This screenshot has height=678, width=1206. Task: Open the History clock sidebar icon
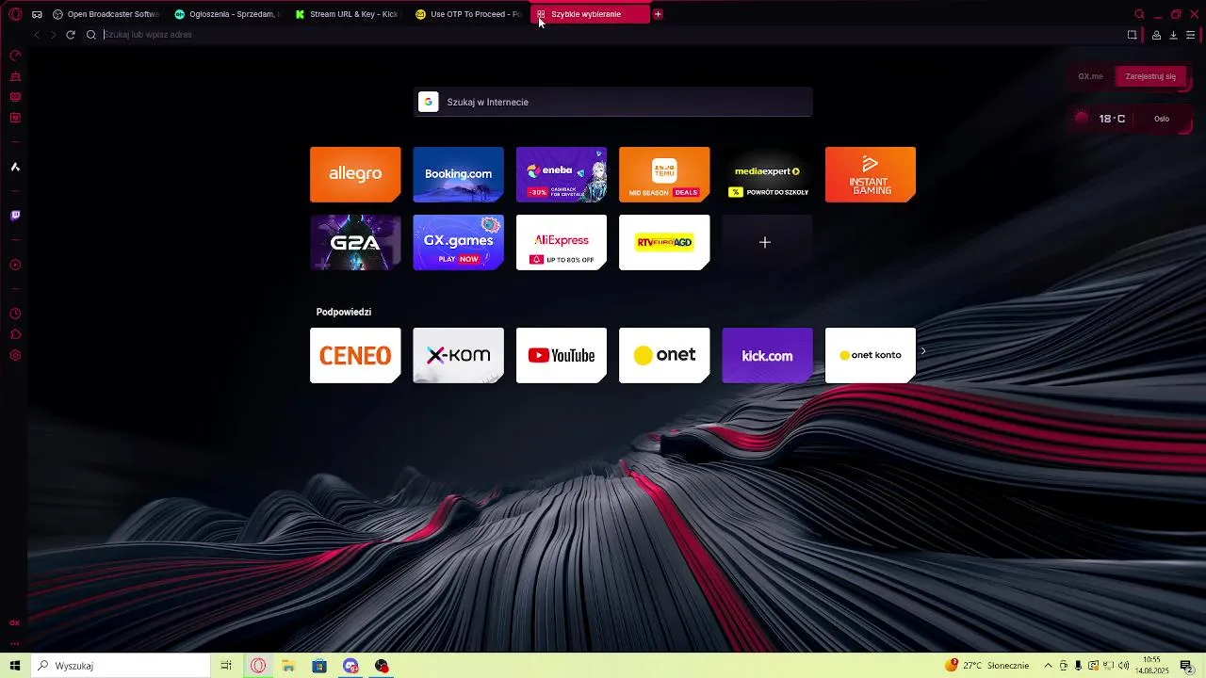click(x=15, y=314)
